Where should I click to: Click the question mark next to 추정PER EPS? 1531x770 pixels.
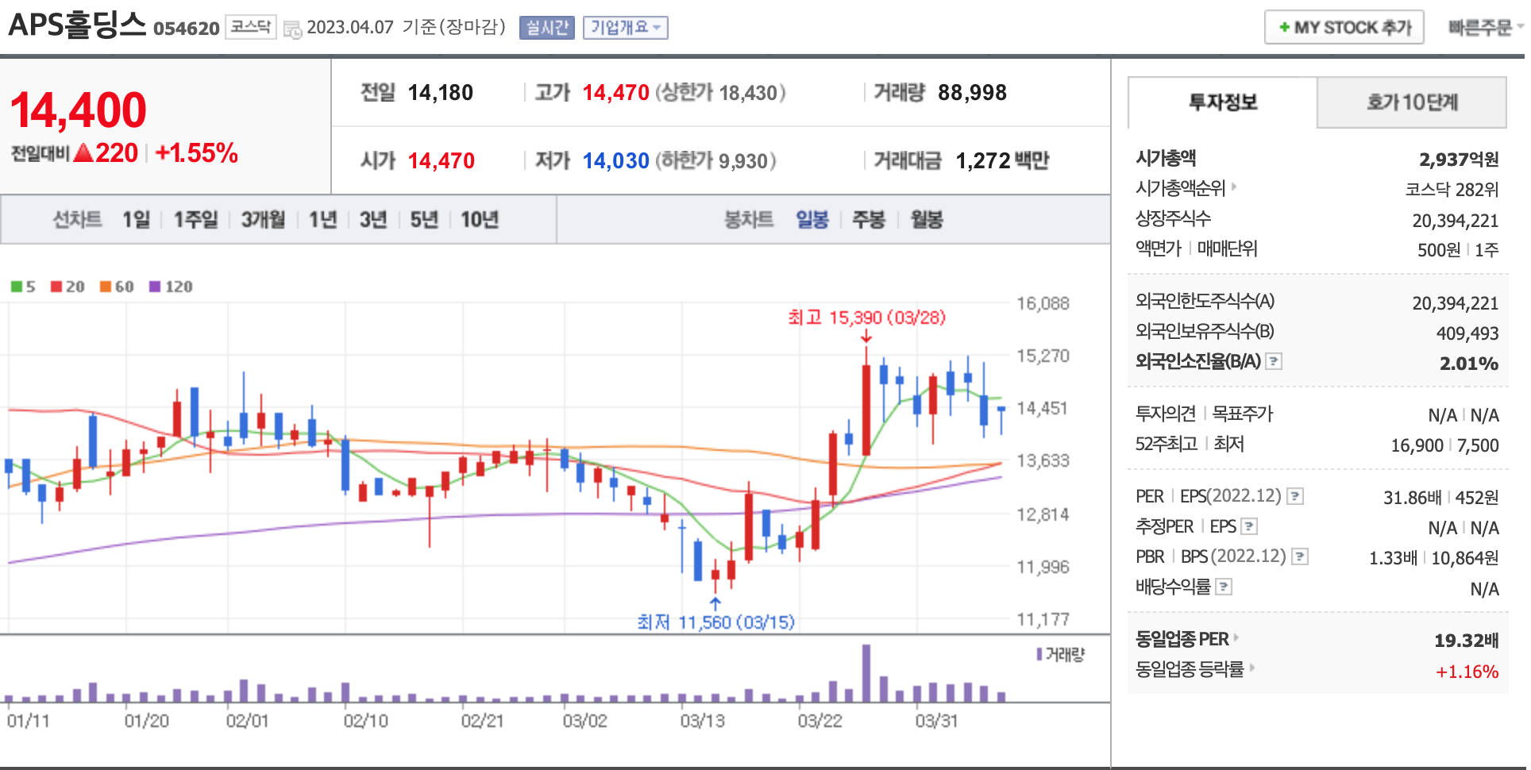tap(1249, 526)
